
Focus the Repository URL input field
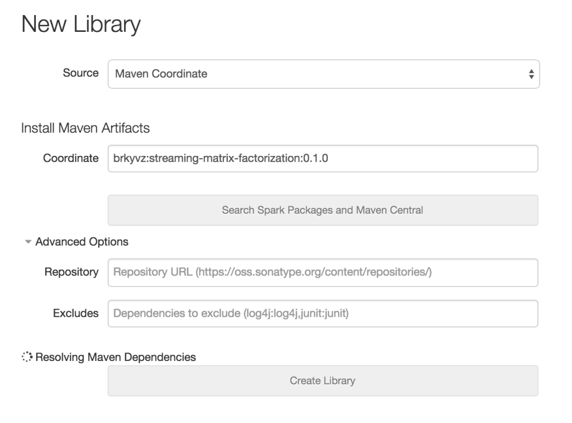tap(323, 272)
